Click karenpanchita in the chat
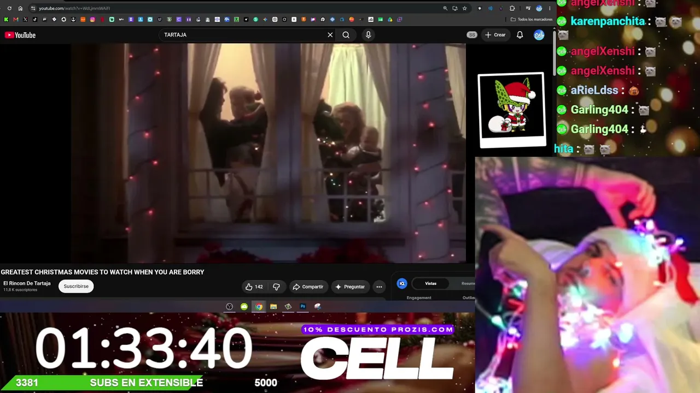Screen dimensions: 700x393 point(608,22)
